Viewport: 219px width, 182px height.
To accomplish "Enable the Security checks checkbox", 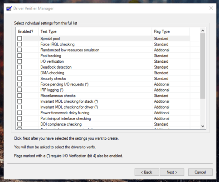I will [x=19, y=78].
